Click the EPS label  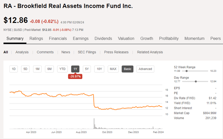(177, 88)
